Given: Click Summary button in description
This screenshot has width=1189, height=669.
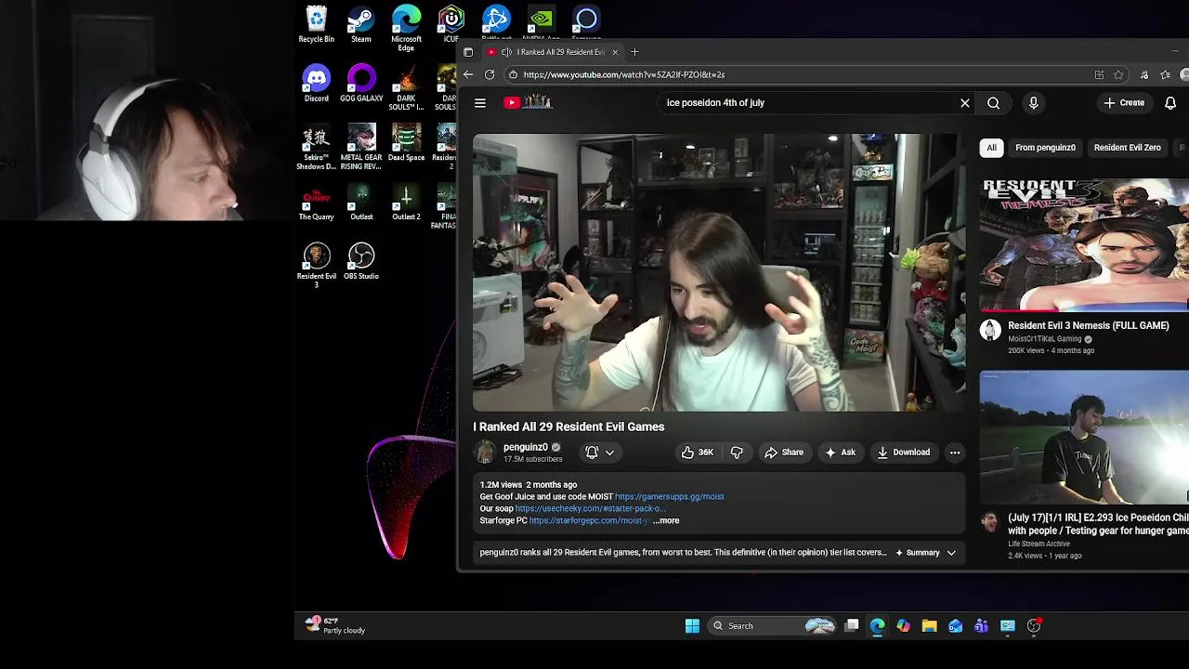Looking at the screenshot, I should click(917, 553).
